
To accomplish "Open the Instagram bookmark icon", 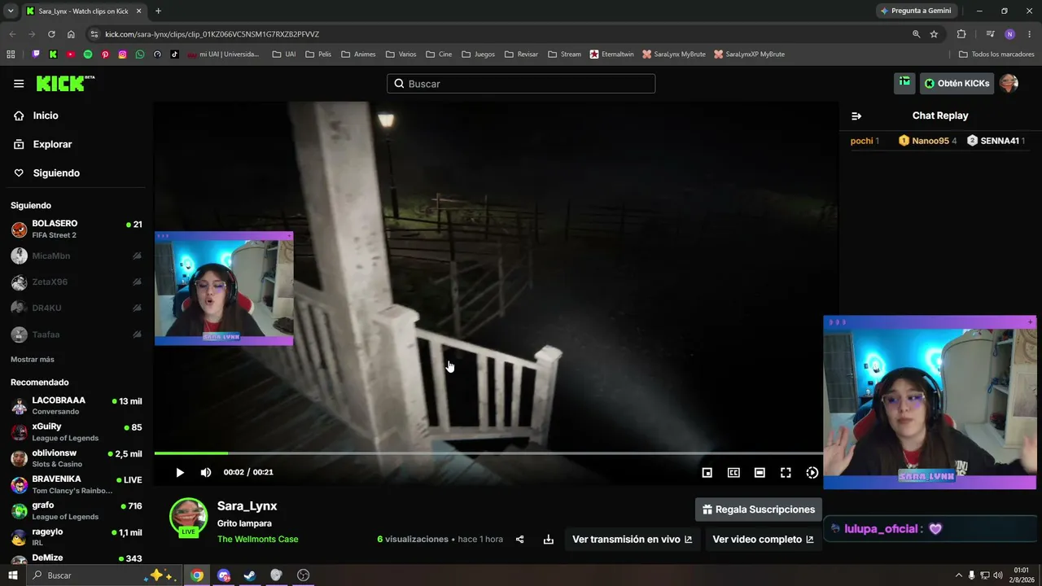I will coord(123,55).
